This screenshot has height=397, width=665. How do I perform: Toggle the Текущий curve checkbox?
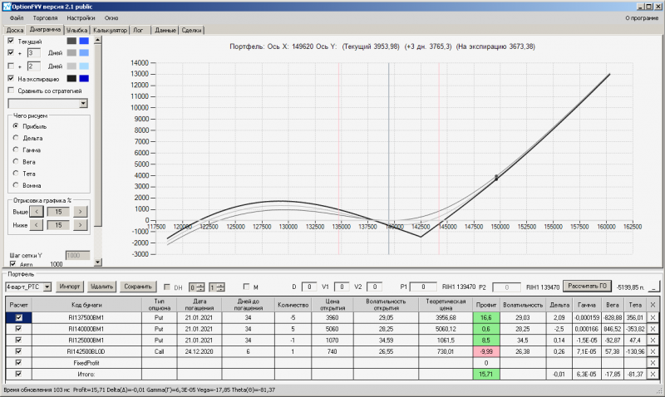point(11,41)
